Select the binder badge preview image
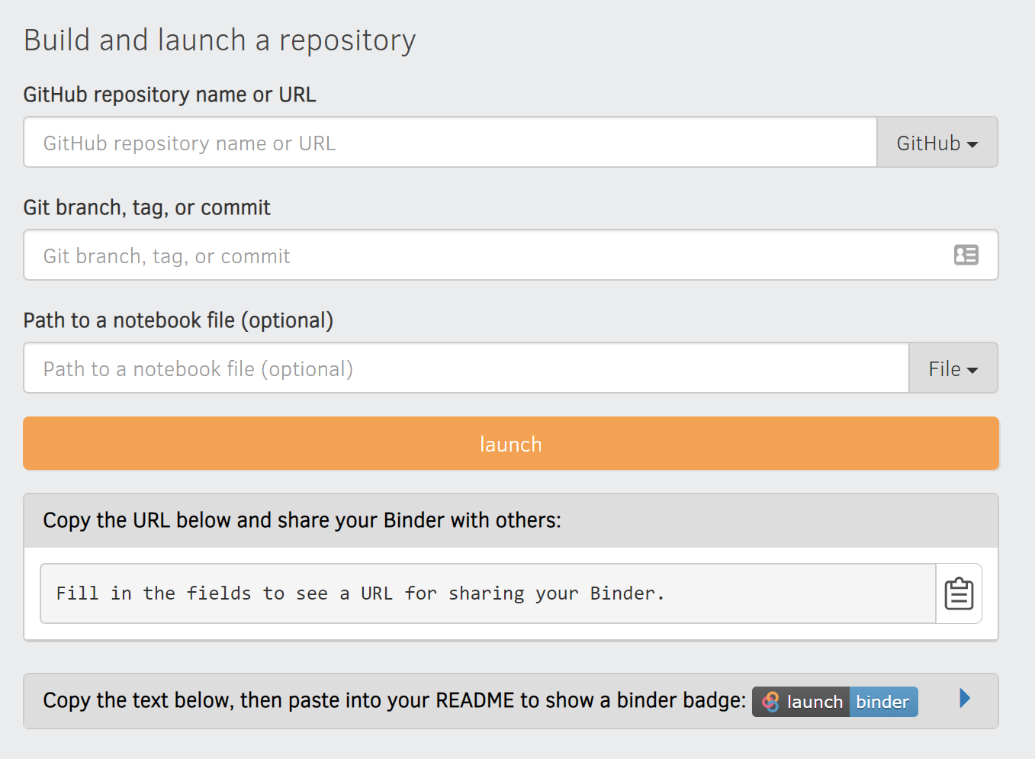This screenshot has height=759, width=1035. coord(834,701)
